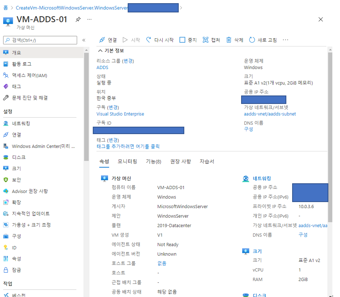Open aadds-vnet link in 네트워킹 properties

point(313,226)
